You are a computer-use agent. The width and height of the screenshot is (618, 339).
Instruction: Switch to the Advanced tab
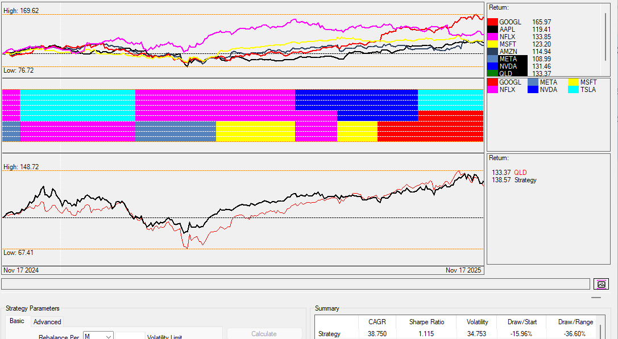pyautogui.click(x=47, y=321)
